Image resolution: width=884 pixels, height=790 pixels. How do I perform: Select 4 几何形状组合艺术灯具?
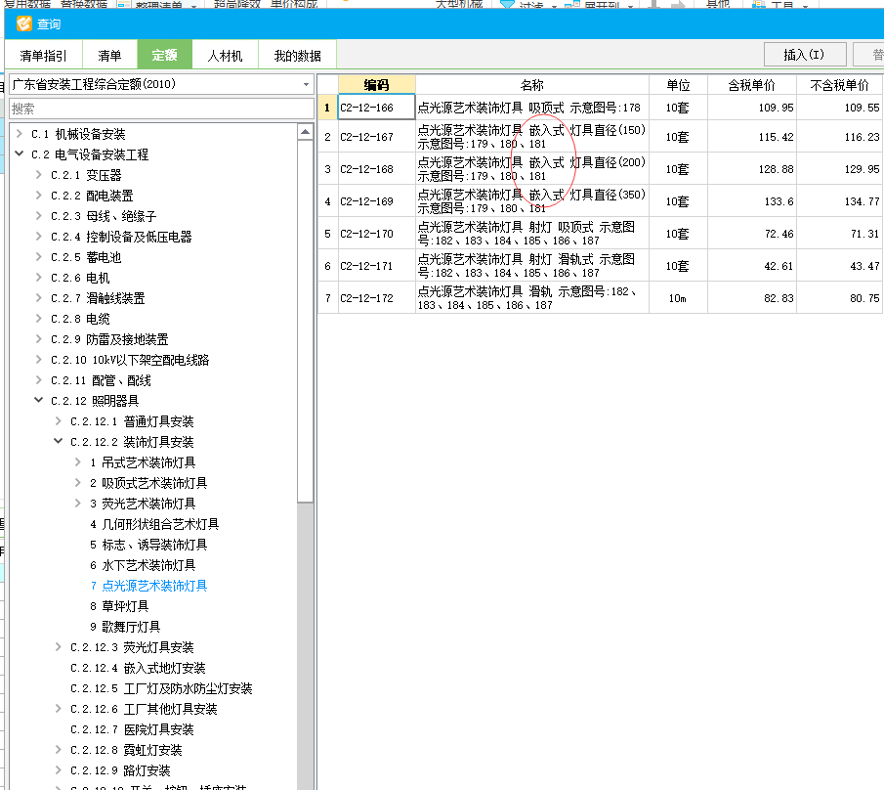pyautogui.click(x=154, y=524)
